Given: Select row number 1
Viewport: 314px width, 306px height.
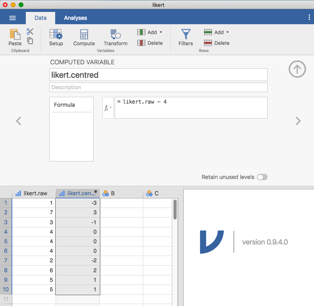Looking at the screenshot, I should point(6,203).
